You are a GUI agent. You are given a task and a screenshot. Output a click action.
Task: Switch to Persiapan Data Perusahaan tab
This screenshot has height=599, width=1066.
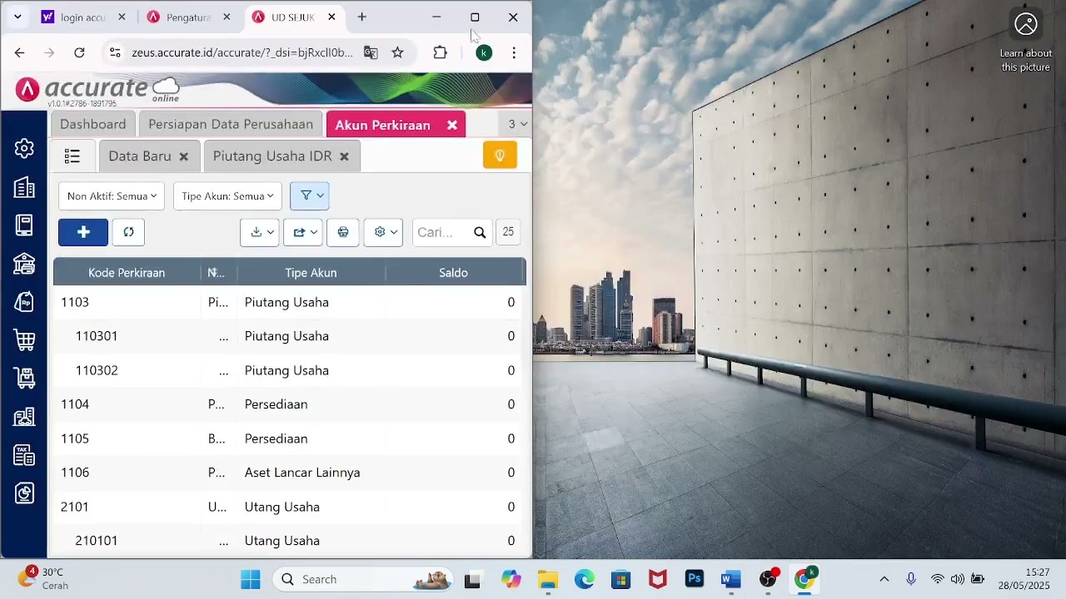tap(231, 124)
